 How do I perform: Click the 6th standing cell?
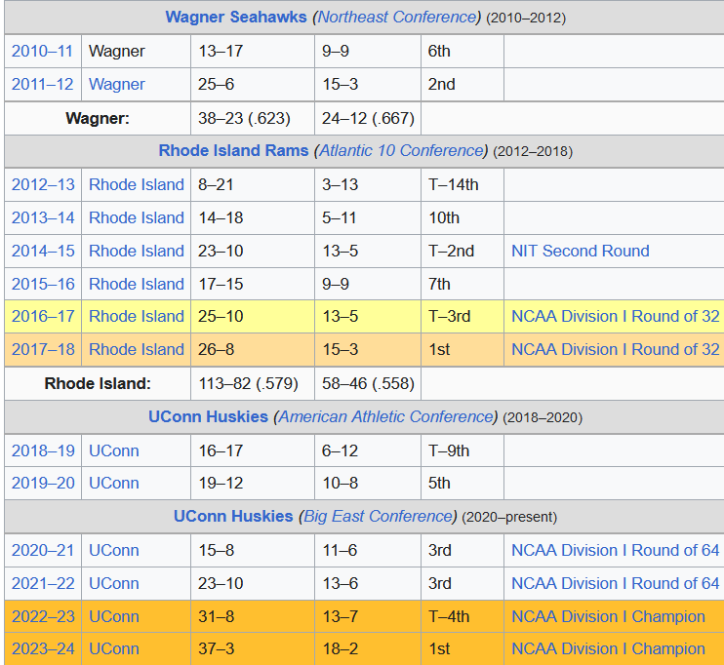coord(463,51)
